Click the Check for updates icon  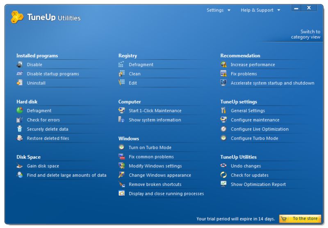pyautogui.click(x=223, y=175)
